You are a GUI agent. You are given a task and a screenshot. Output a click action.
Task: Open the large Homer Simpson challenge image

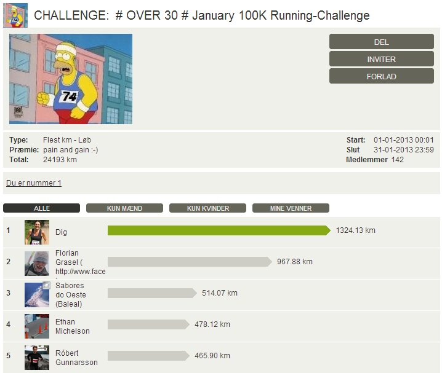pos(71,79)
